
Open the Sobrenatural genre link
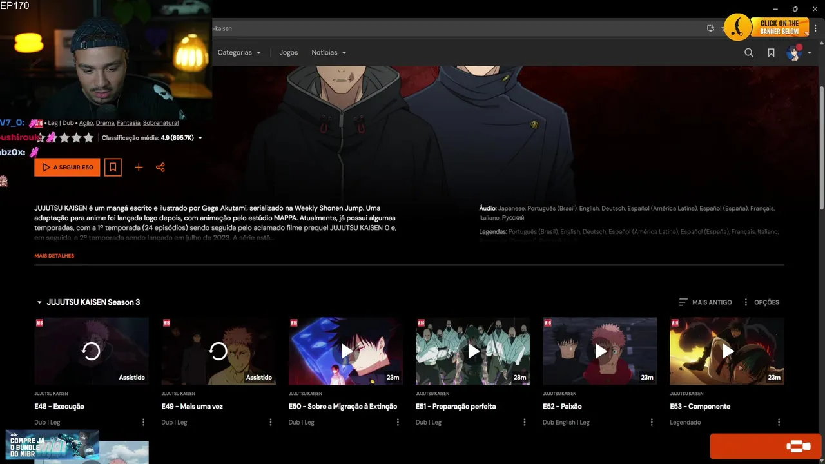tap(160, 123)
